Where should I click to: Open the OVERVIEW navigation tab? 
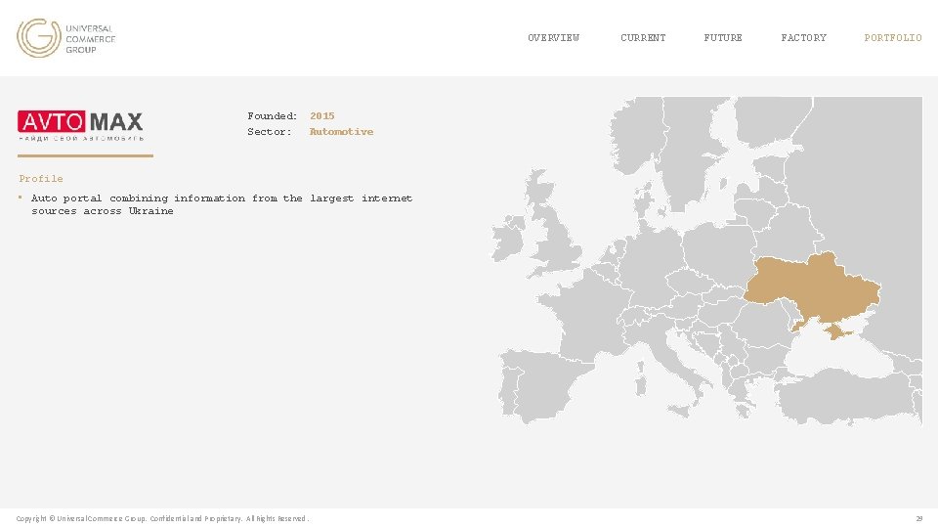coord(553,38)
